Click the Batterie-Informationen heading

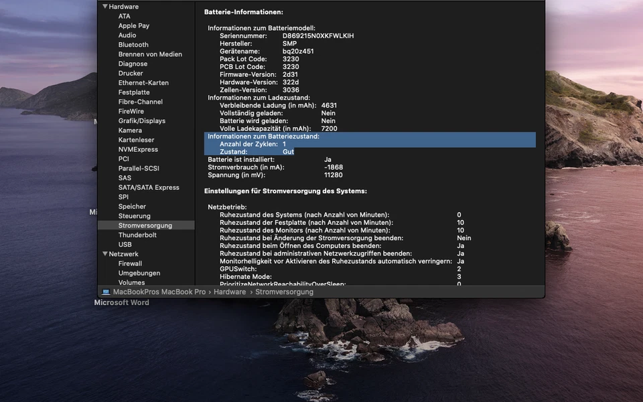tap(244, 12)
